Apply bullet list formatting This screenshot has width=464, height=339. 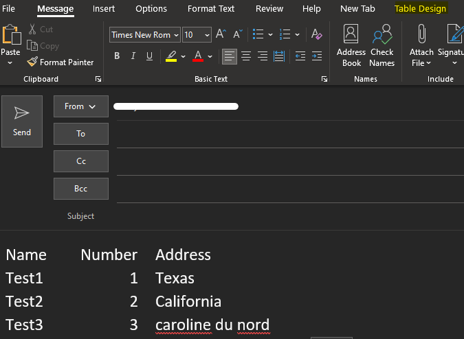pos(258,34)
